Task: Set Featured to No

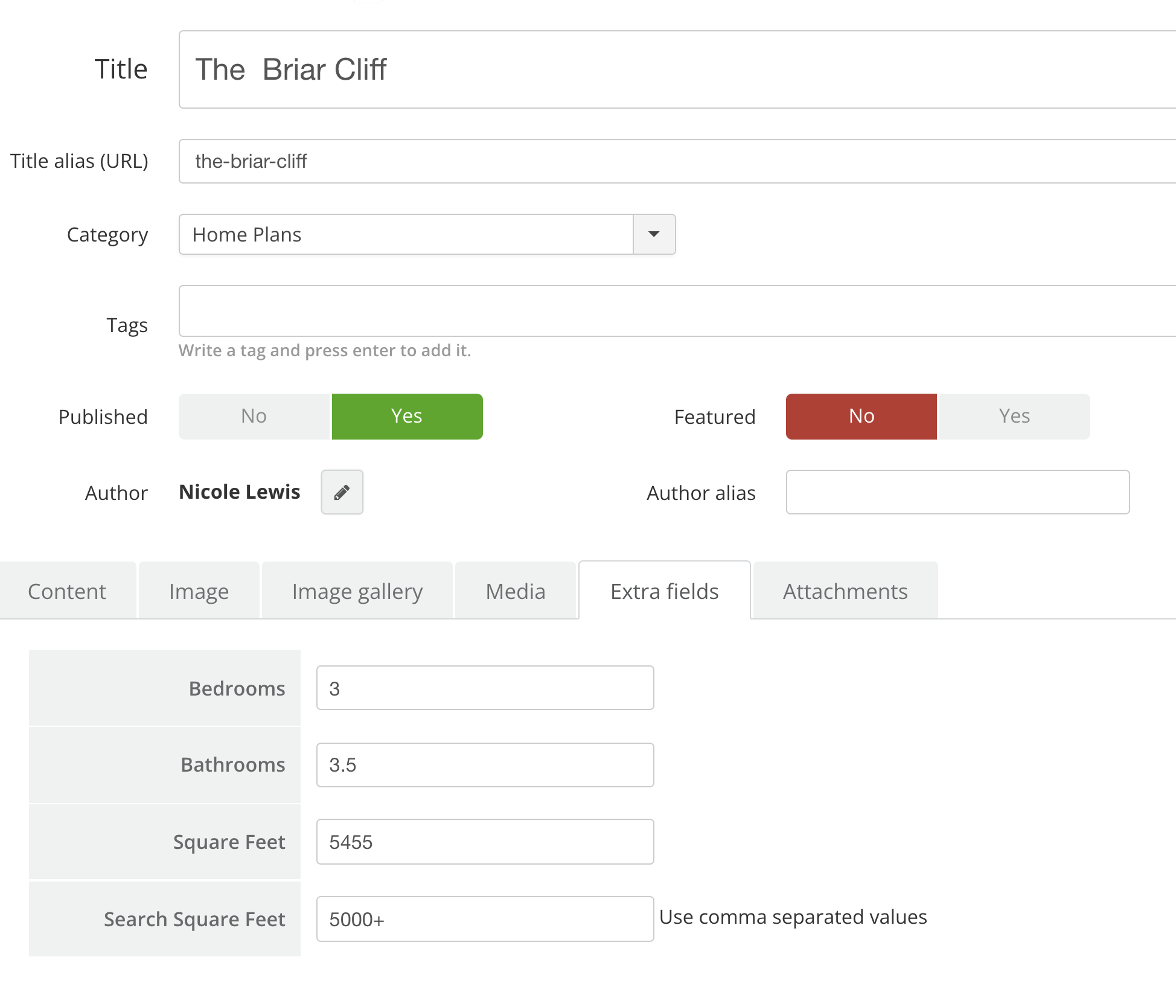Action: 861,417
